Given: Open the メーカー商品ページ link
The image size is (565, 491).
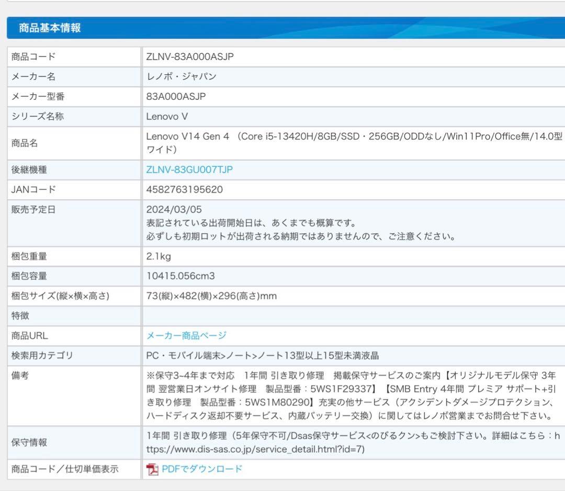Looking at the screenshot, I should pyautogui.click(x=186, y=336).
